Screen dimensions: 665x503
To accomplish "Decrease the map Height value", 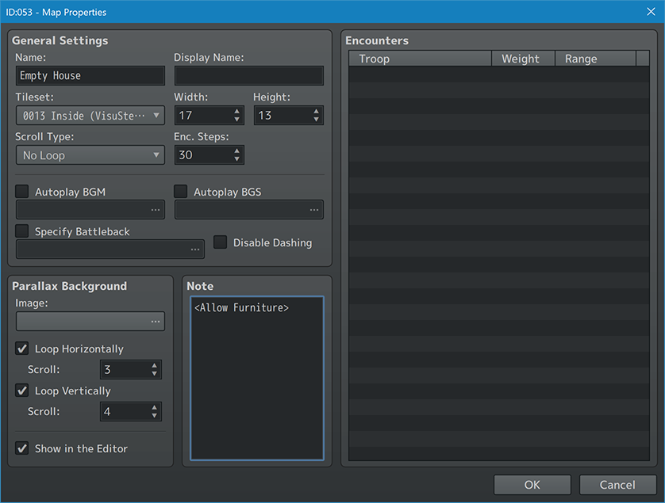I will [x=316, y=120].
